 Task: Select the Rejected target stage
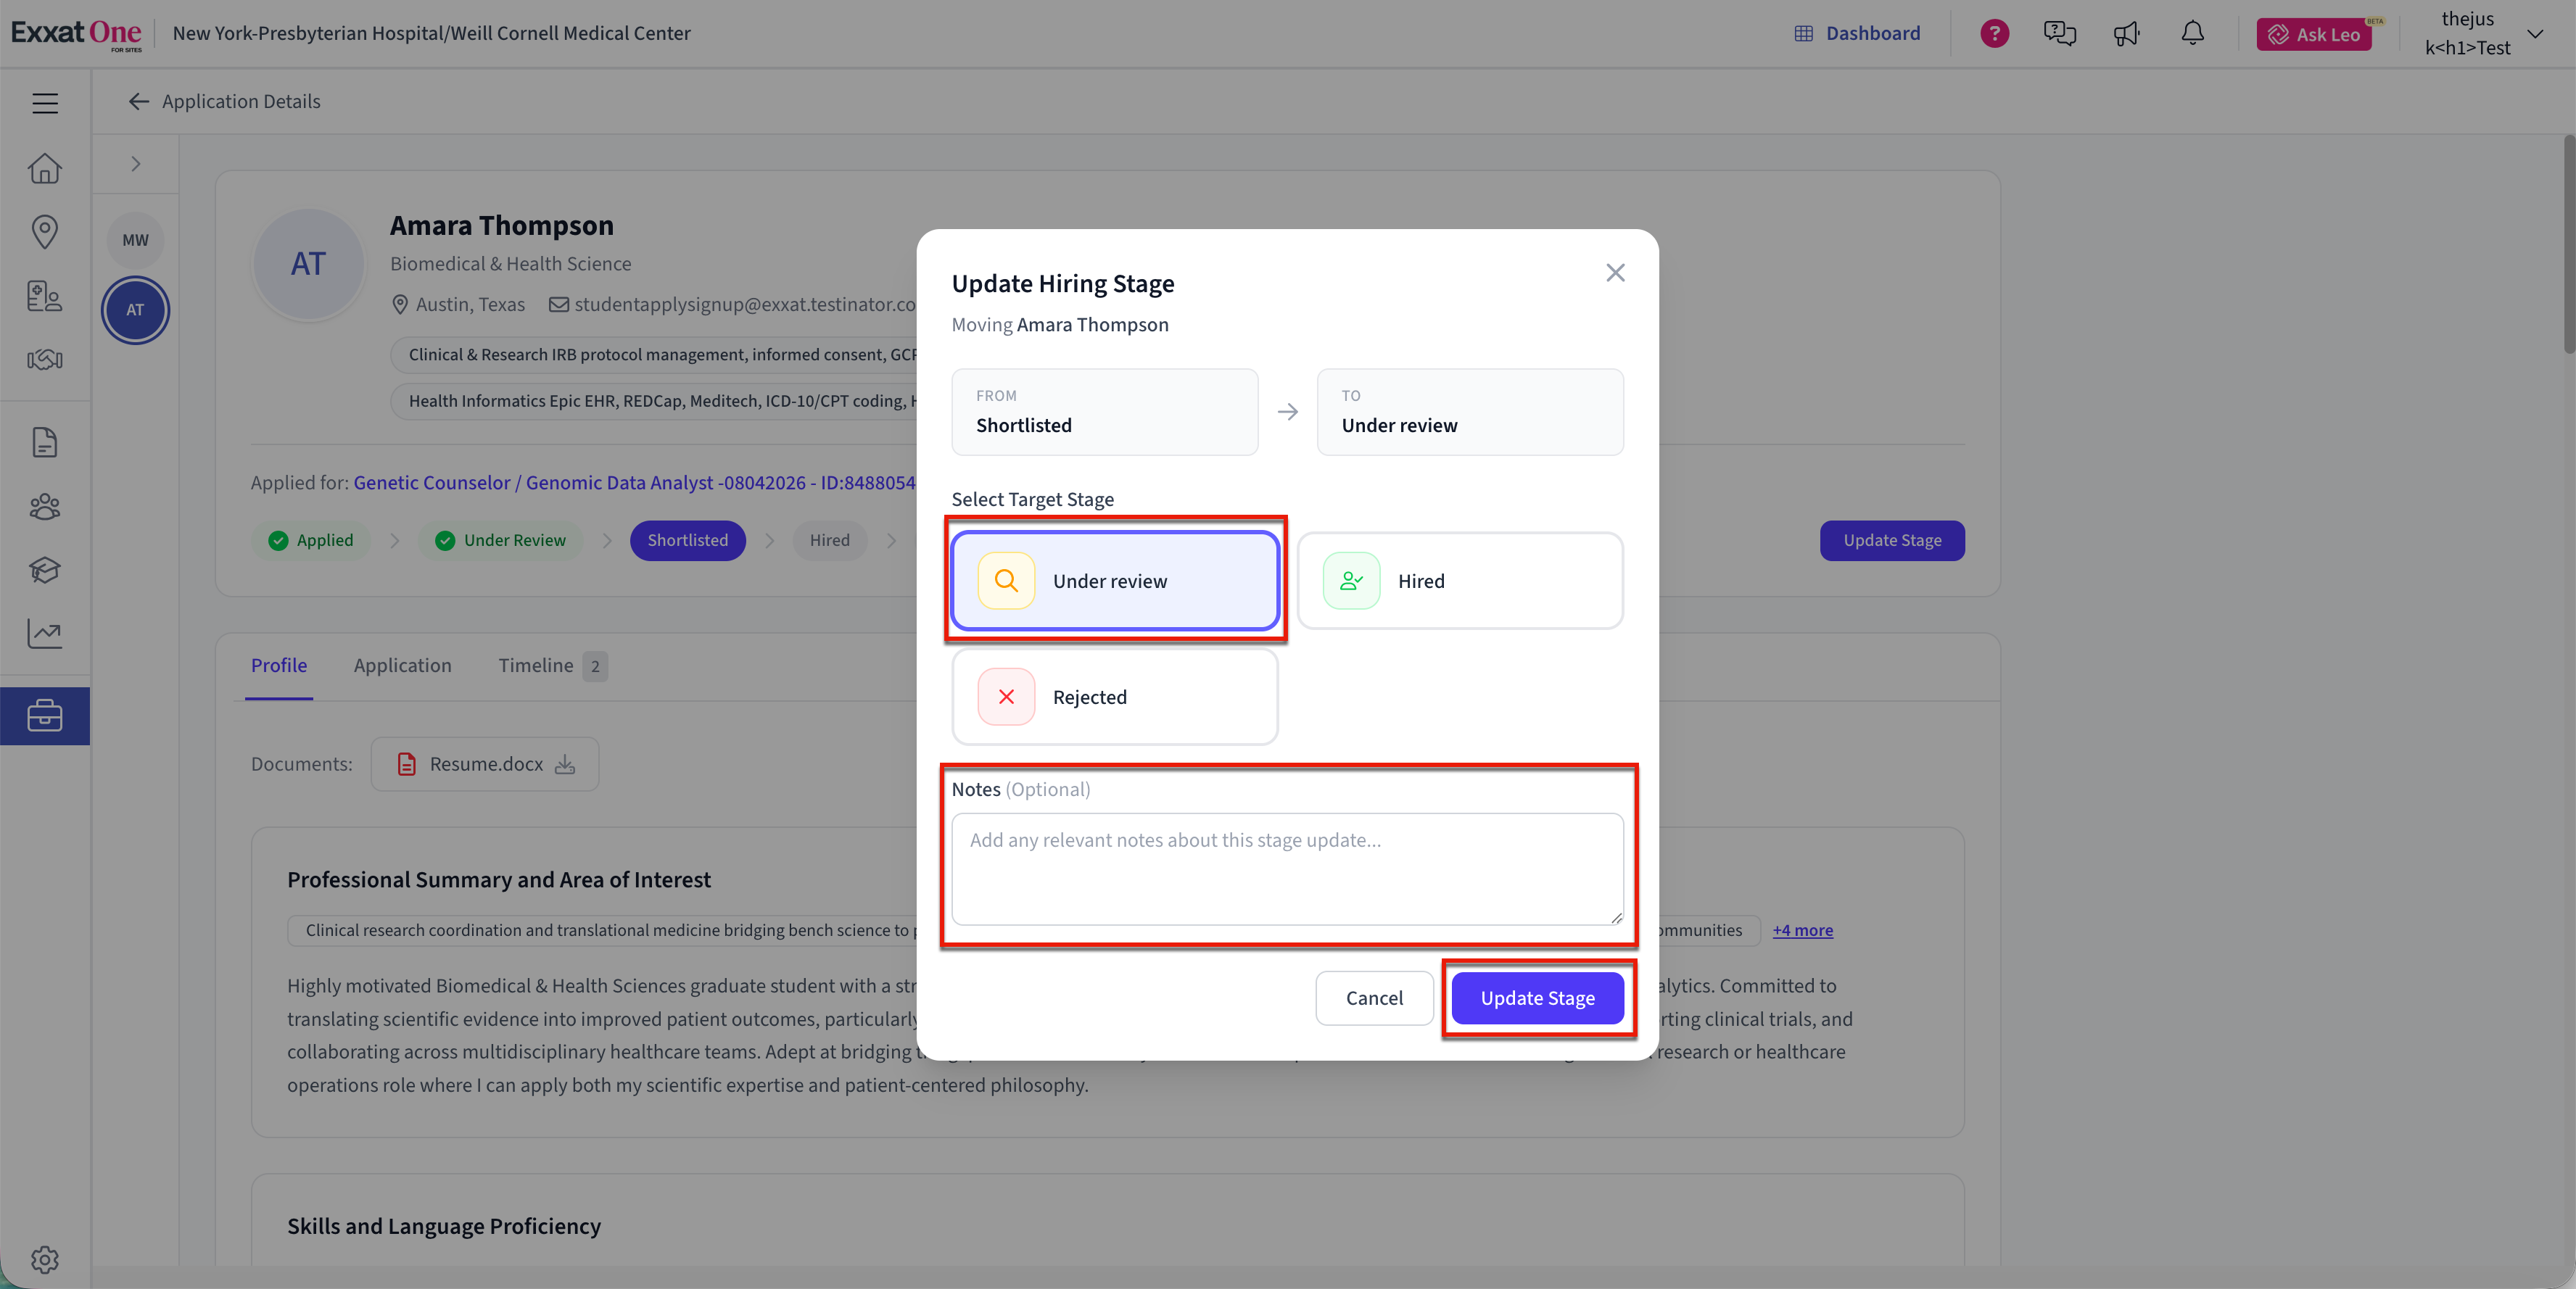(x=1115, y=697)
